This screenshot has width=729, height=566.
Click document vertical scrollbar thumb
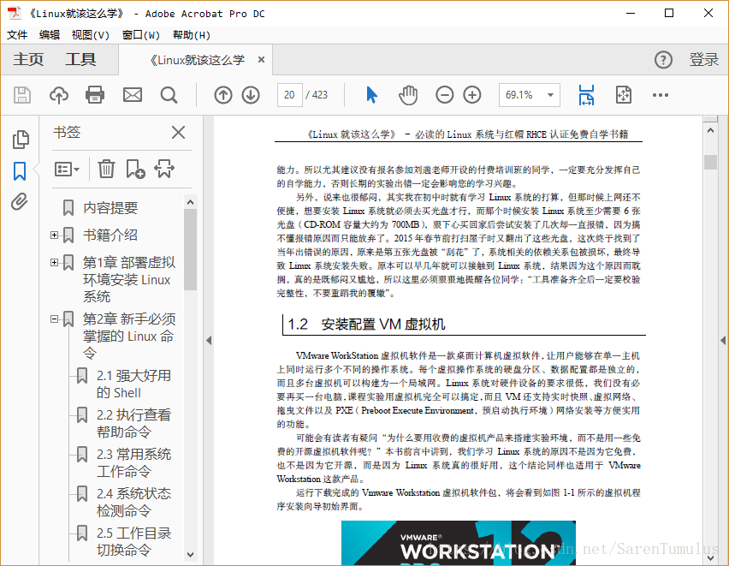pos(710,162)
